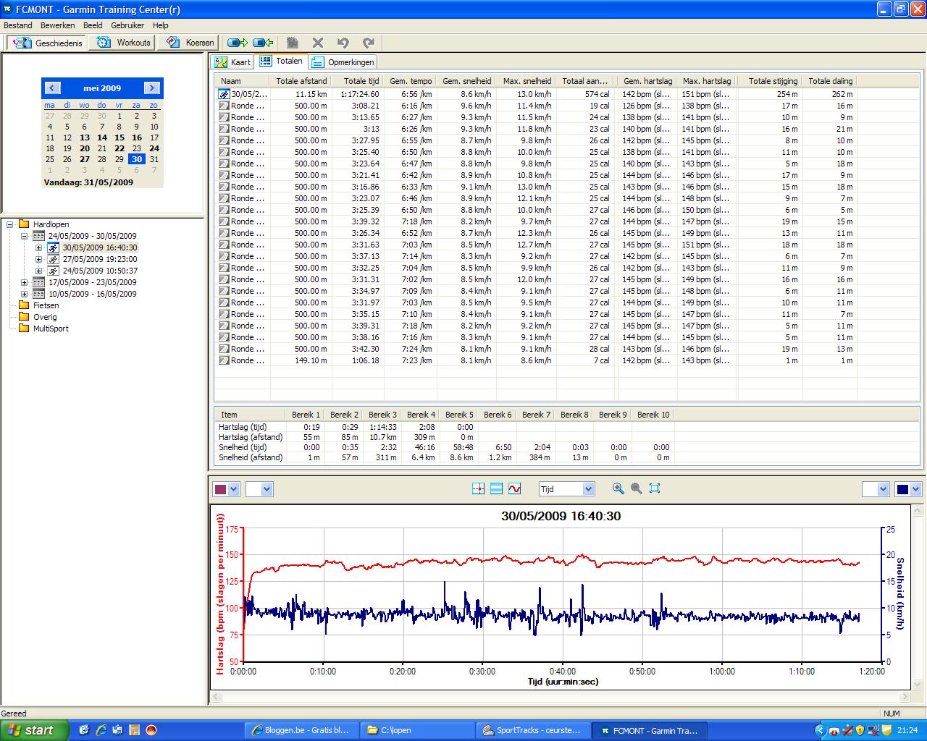
Task: Switch to C:\lopen folder window in taskbar
Action: click(x=418, y=730)
